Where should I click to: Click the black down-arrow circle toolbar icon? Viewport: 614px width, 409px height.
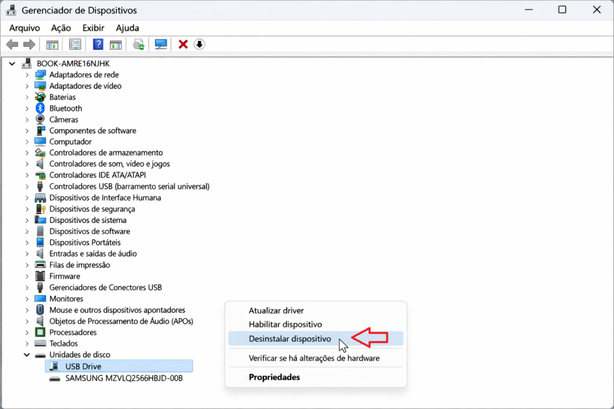(200, 44)
